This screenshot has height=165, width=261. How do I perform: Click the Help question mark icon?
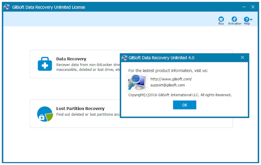click(x=246, y=19)
